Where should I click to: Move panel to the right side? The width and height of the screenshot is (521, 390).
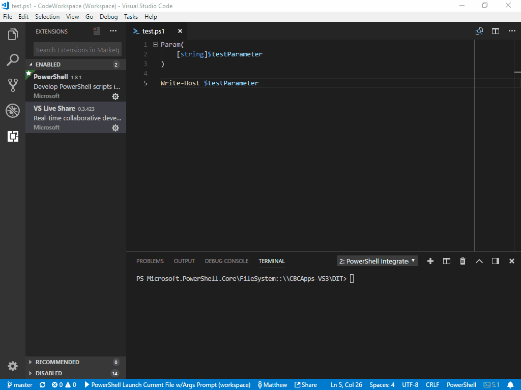(496, 262)
